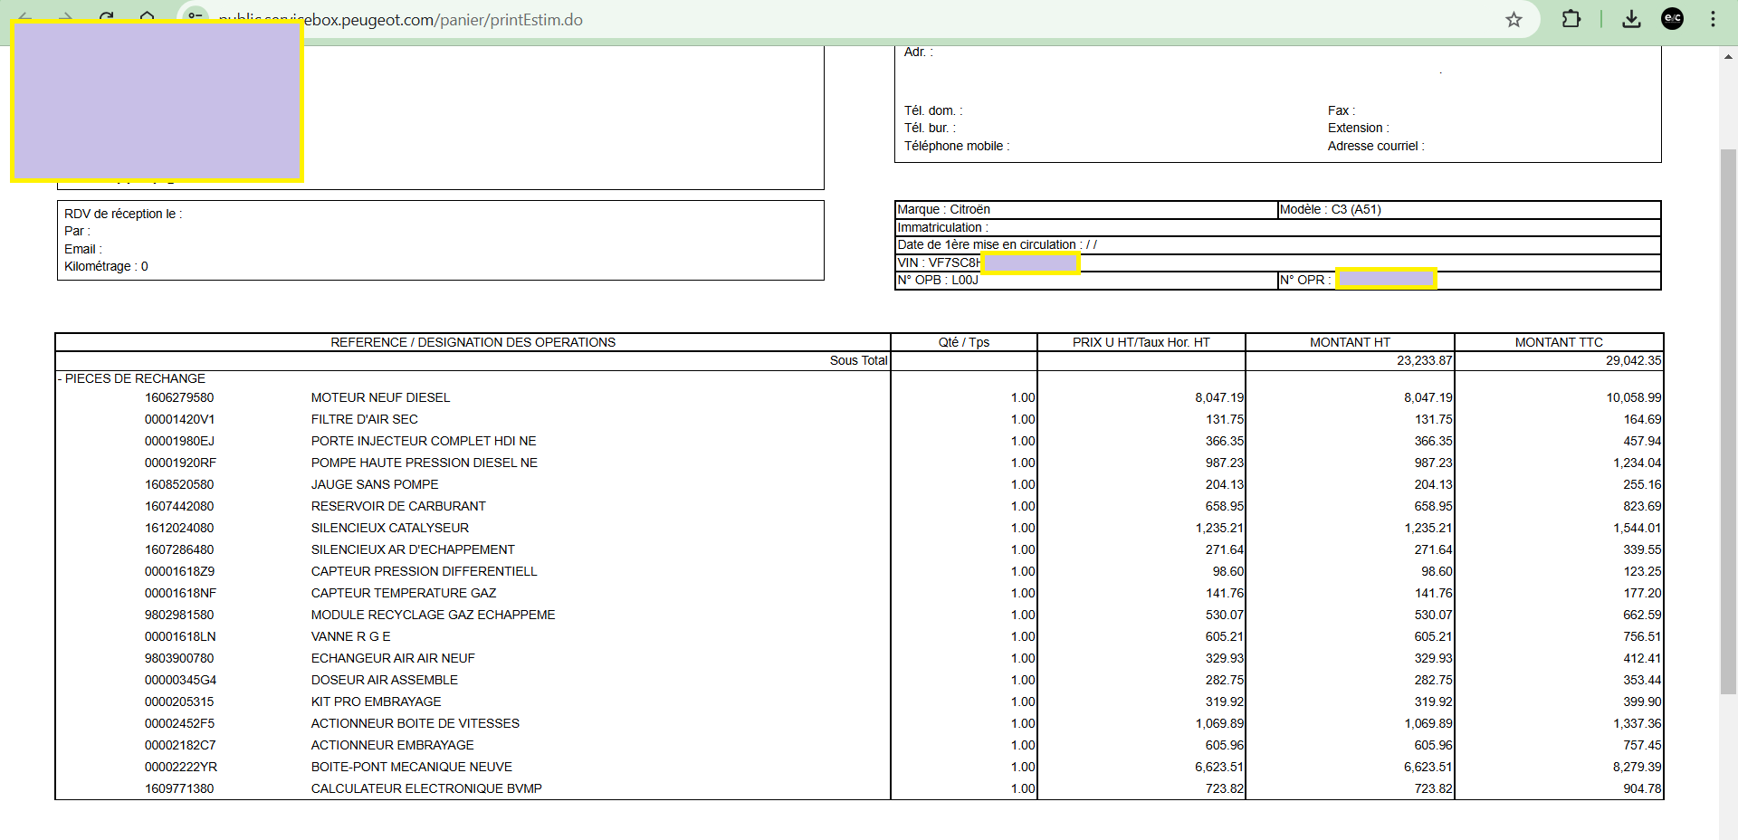The width and height of the screenshot is (1738, 840).
Task: Click the Fax label
Action: coord(1341,110)
